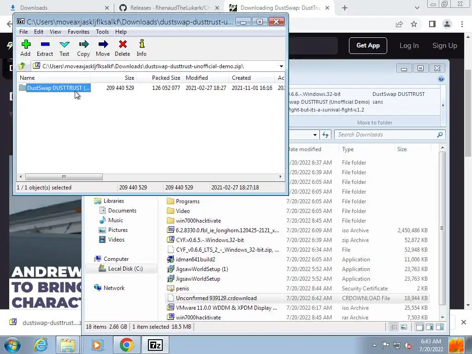Click the Log In link
The height and width of the screenshot is (354, 472).
409,46
